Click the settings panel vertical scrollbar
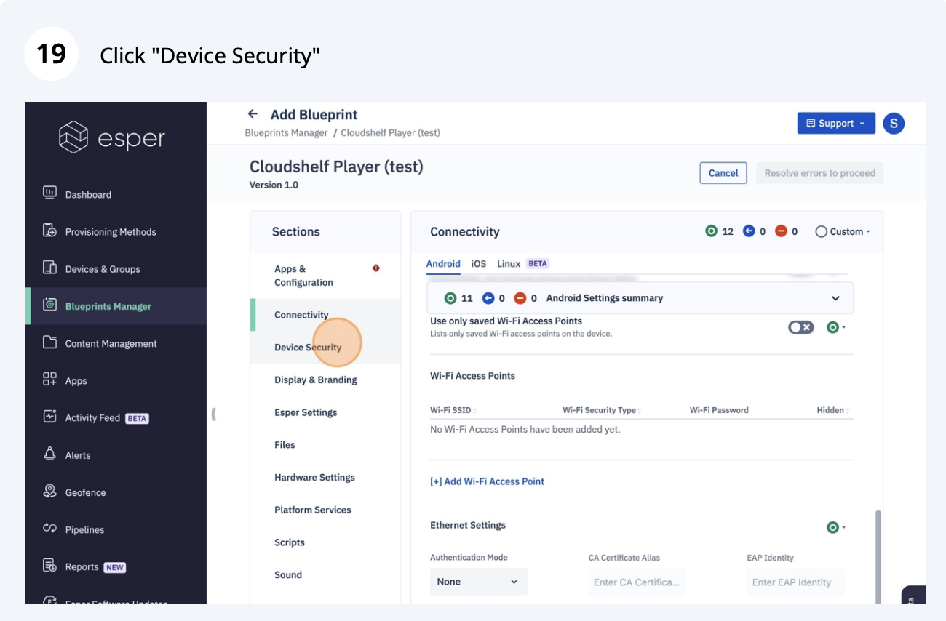Screen dimensions: 946x621 878,553
